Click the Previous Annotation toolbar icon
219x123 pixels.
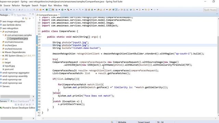coord(140,10)
